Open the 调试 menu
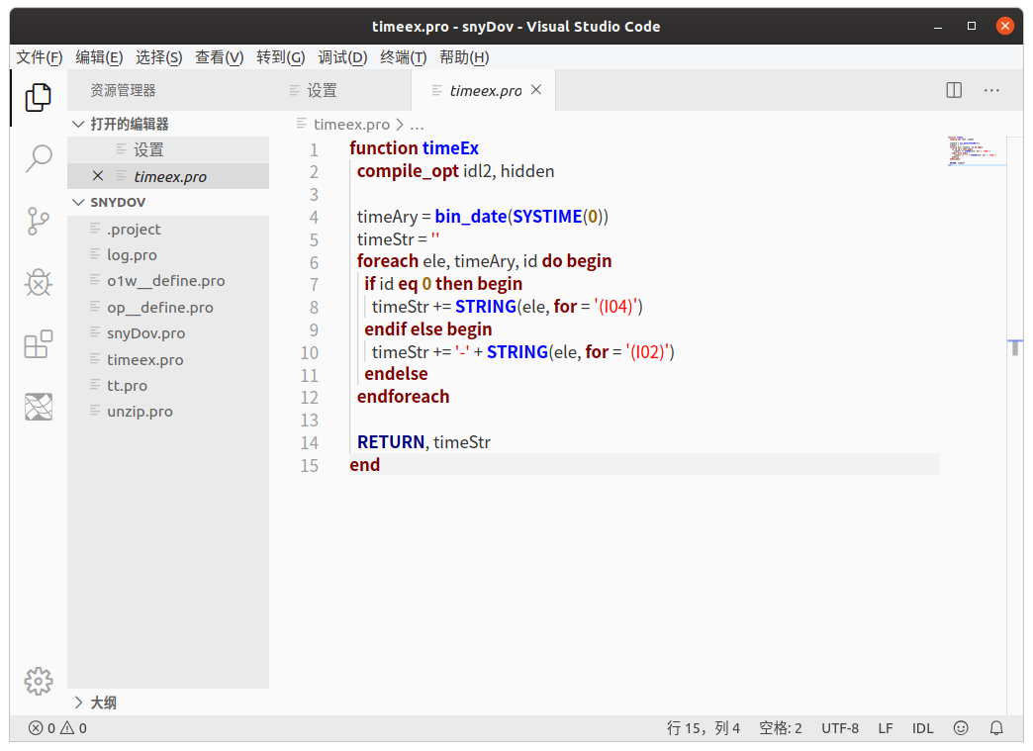 pos(342,56)
